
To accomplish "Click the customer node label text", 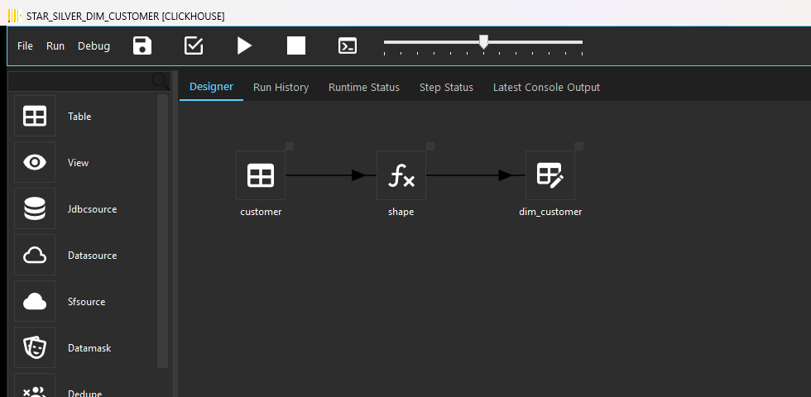I will coord(261,212).
